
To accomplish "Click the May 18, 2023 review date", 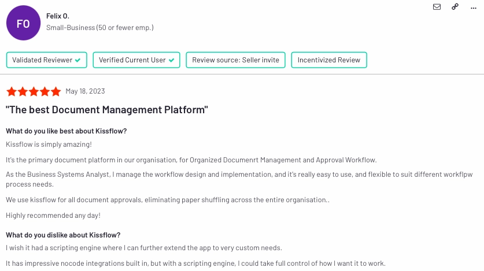I will coord(85,91).
